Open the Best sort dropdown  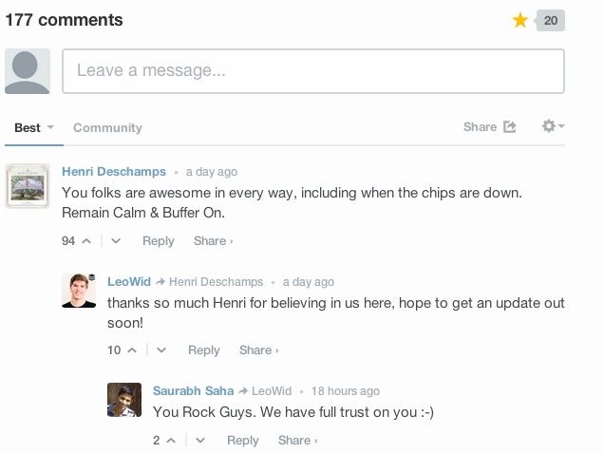(x=34, y=127)
